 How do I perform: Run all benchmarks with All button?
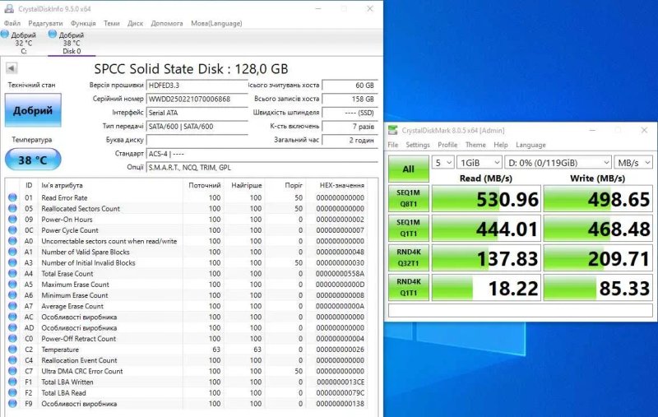[408, 169]
